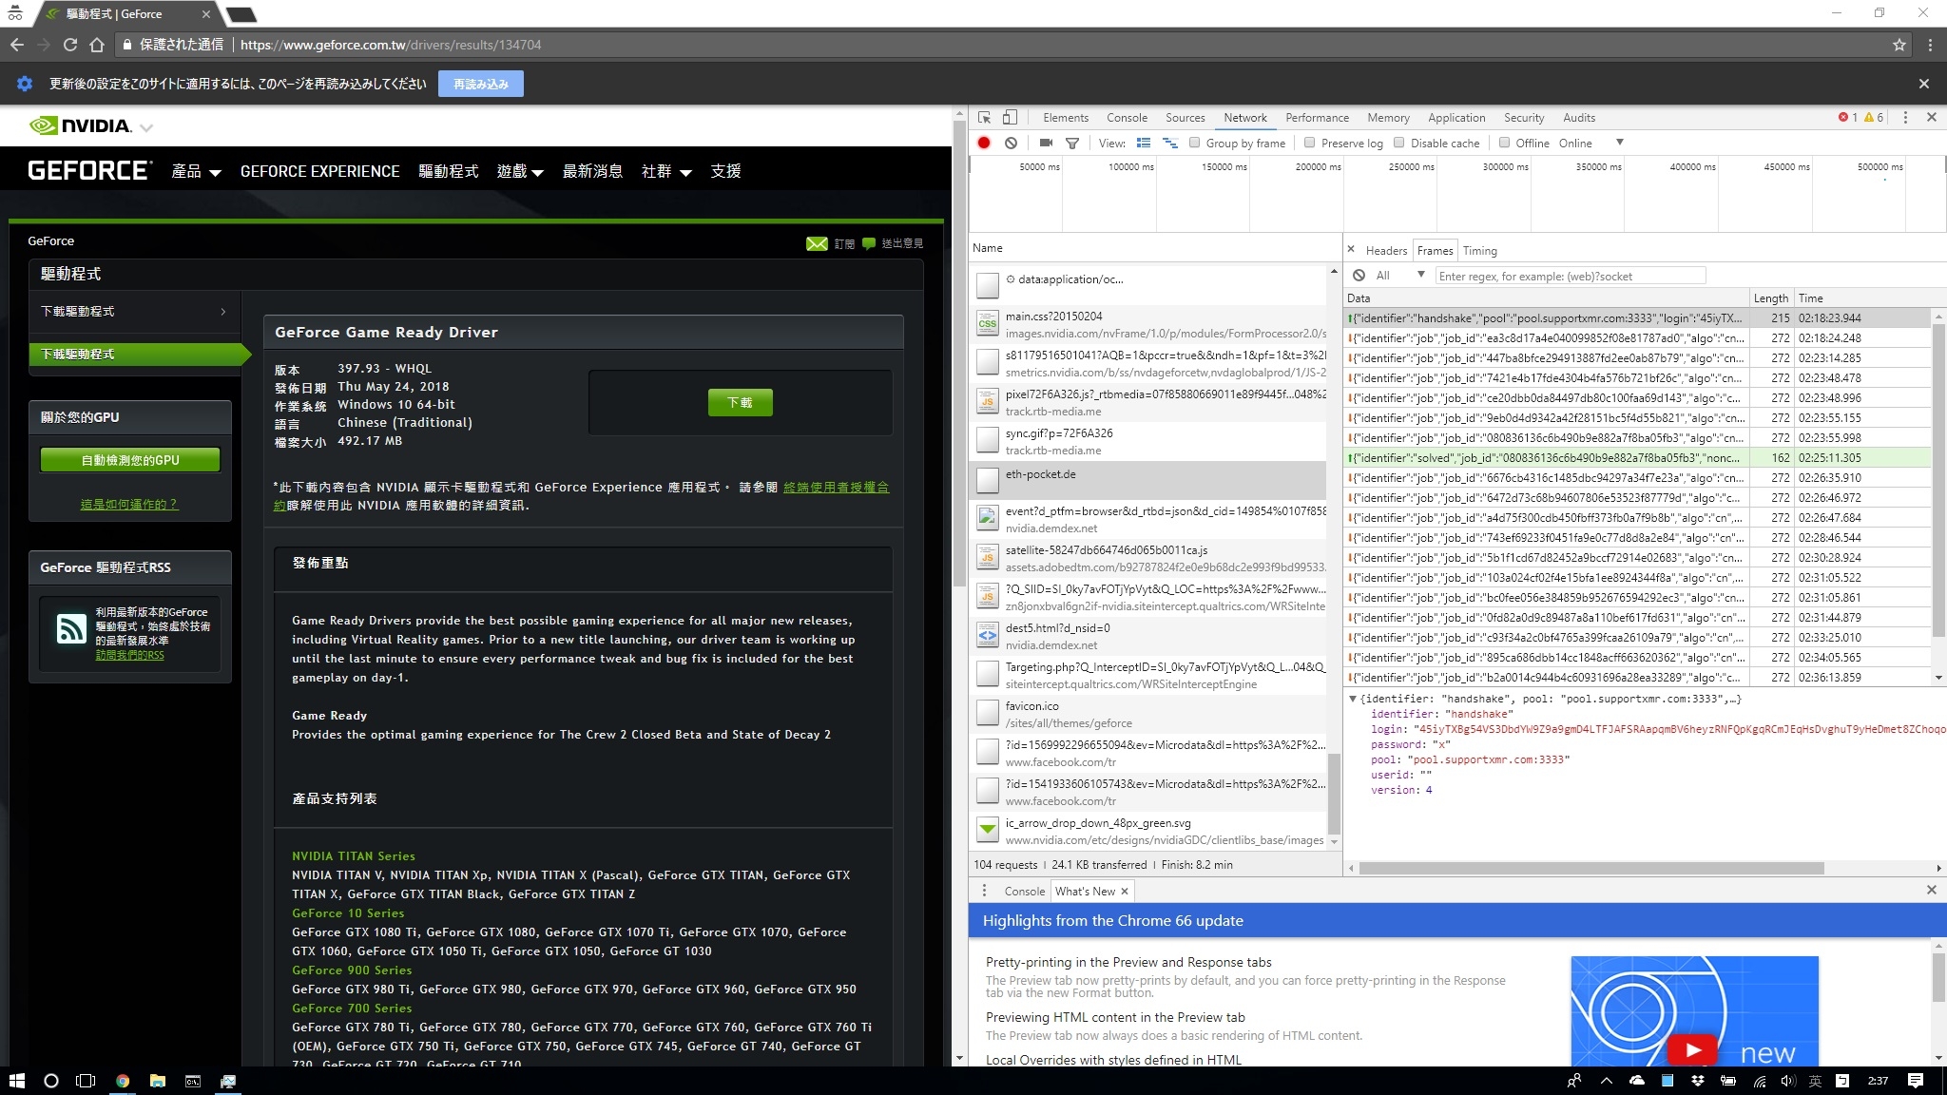Open the Performance tab
Image resolution: width=1947 pixels, height=1095 pixels.
point(1317,118)
